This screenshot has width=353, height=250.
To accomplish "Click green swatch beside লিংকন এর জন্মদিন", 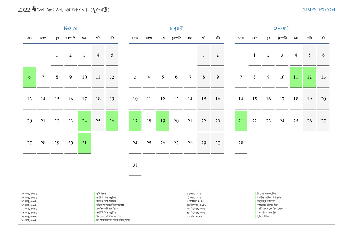I will pos(255,193).
